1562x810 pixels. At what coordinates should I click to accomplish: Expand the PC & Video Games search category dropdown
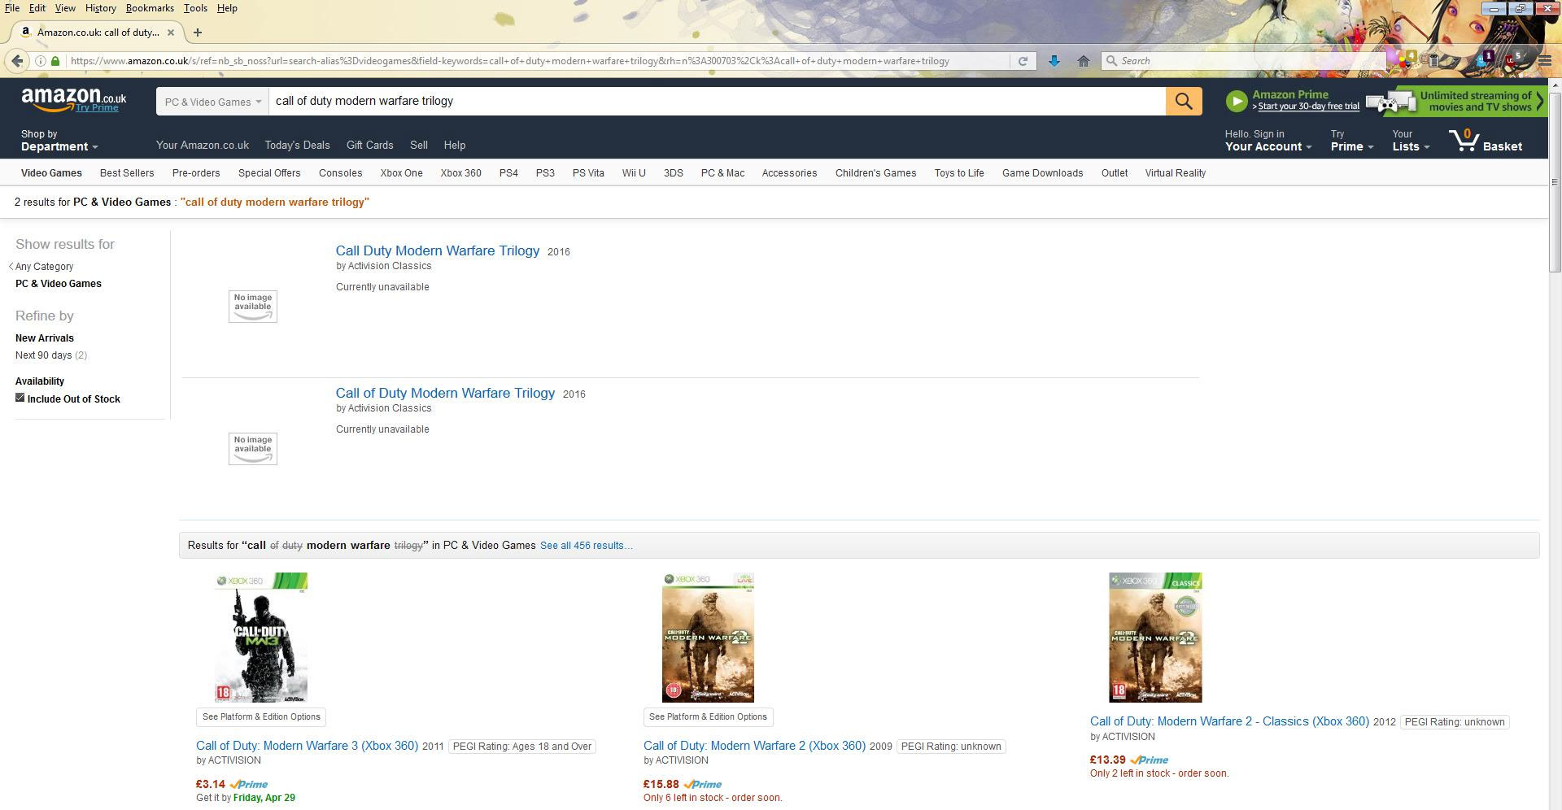coord(212,102)
